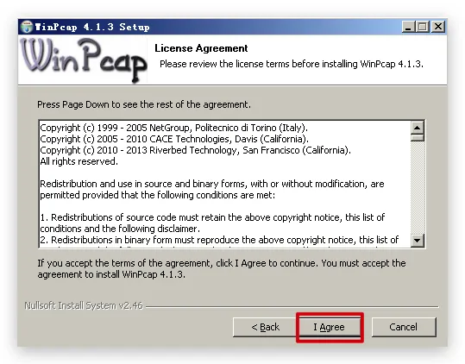
Task: Click the NetGroup Politecnico di Torino copyright line
Action: 173,128
